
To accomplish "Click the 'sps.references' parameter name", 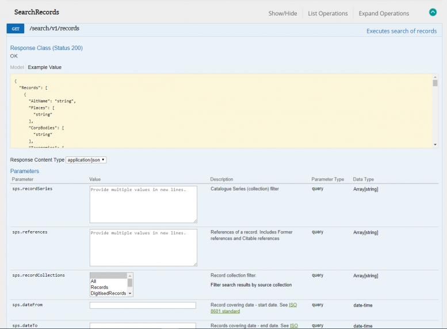I will 30,232.
